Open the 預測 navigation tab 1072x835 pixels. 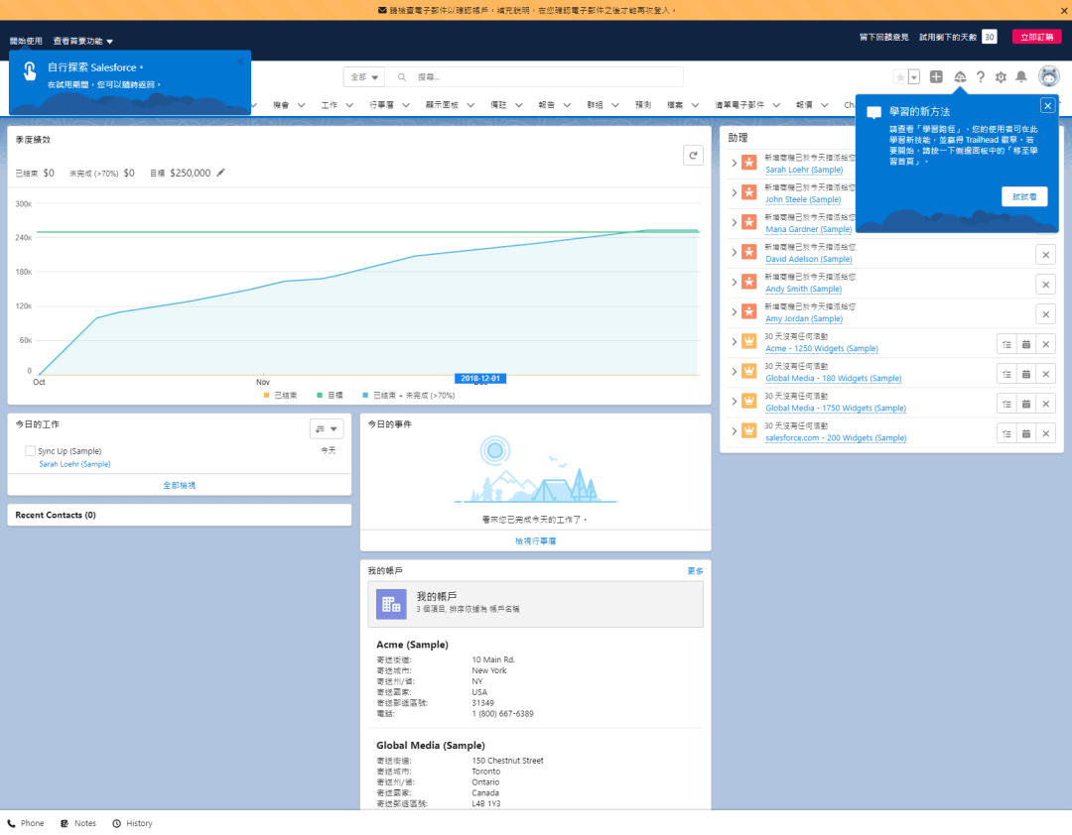pyautogui.click(x=643, y=105)
